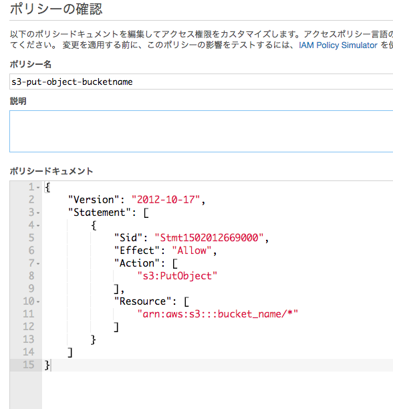The image size is (393, 409).
Task: Click the 説明 label
Action: pyautogui.click(x=18, y=101)
